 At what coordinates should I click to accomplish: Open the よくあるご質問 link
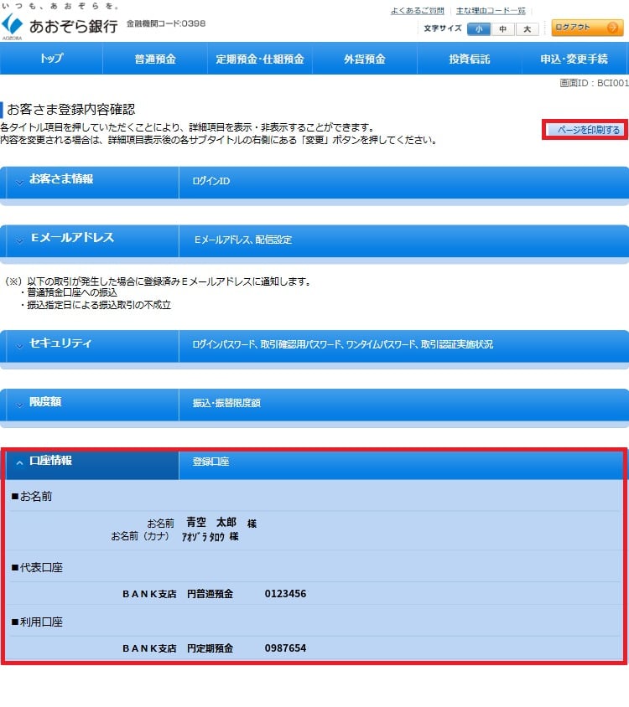tap(418, 11)
